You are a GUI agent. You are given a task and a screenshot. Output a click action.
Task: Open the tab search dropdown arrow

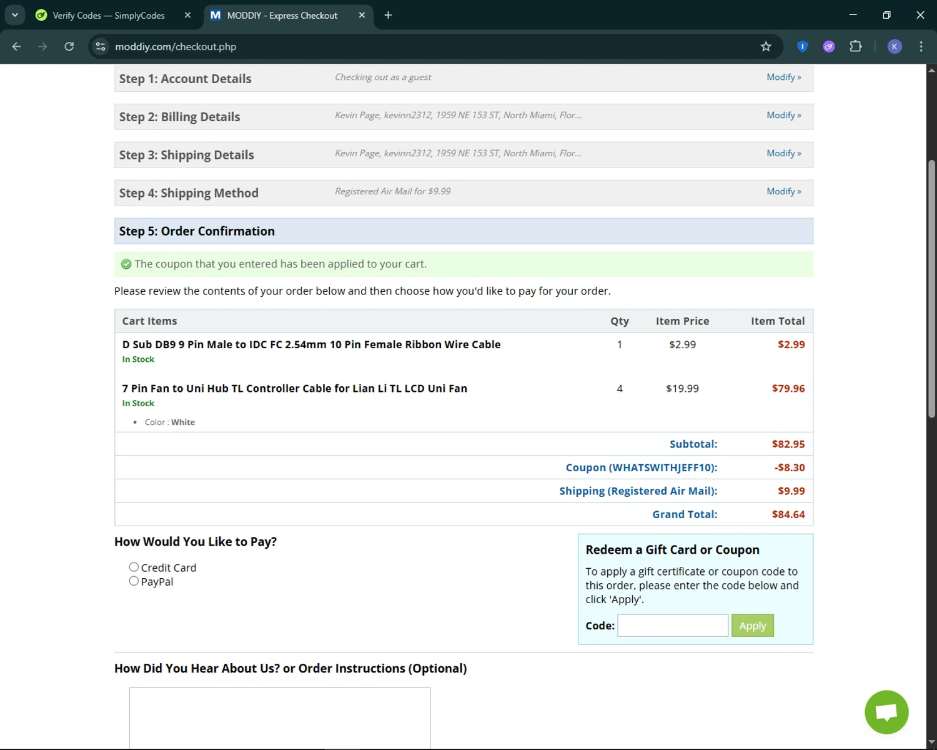click(14, 15)
